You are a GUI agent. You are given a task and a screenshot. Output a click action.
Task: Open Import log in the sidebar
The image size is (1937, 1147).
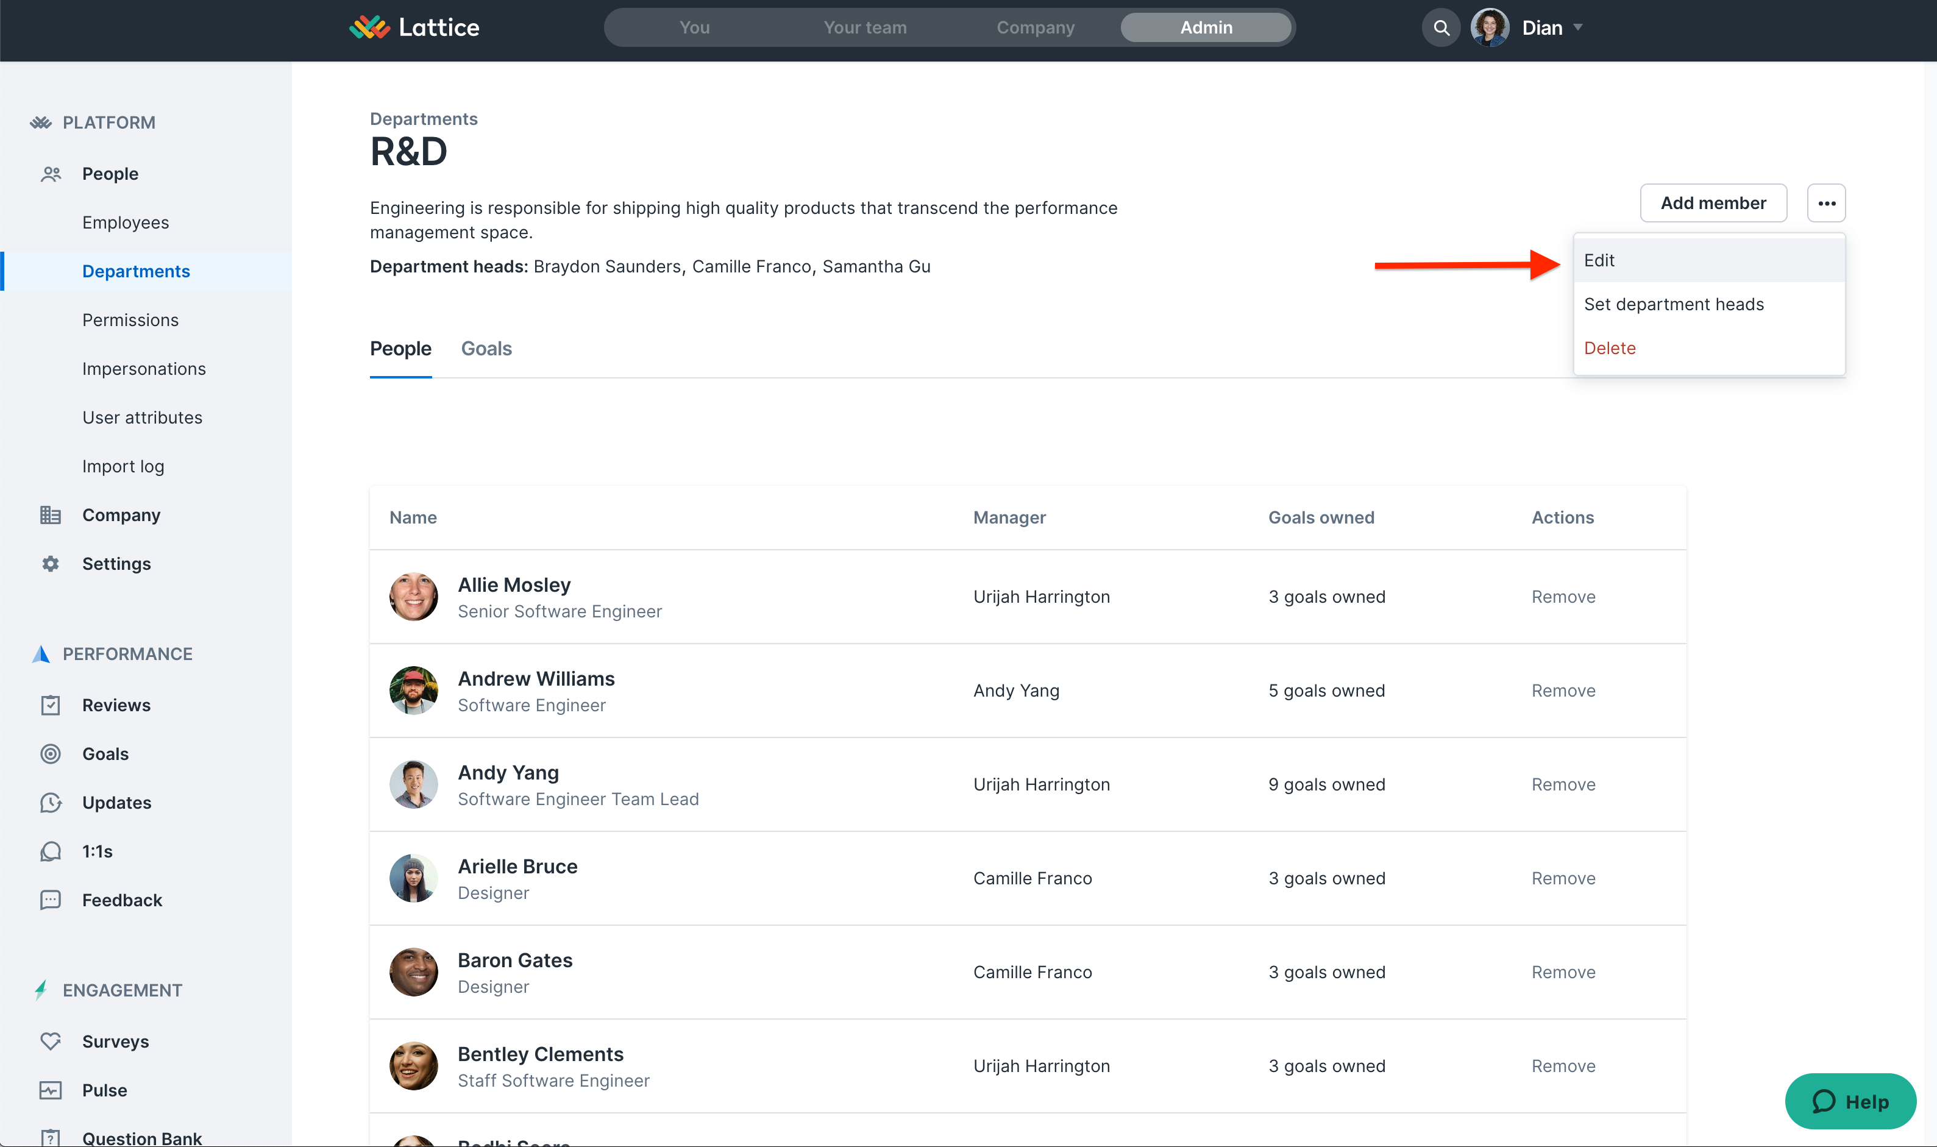coord(124,466)
